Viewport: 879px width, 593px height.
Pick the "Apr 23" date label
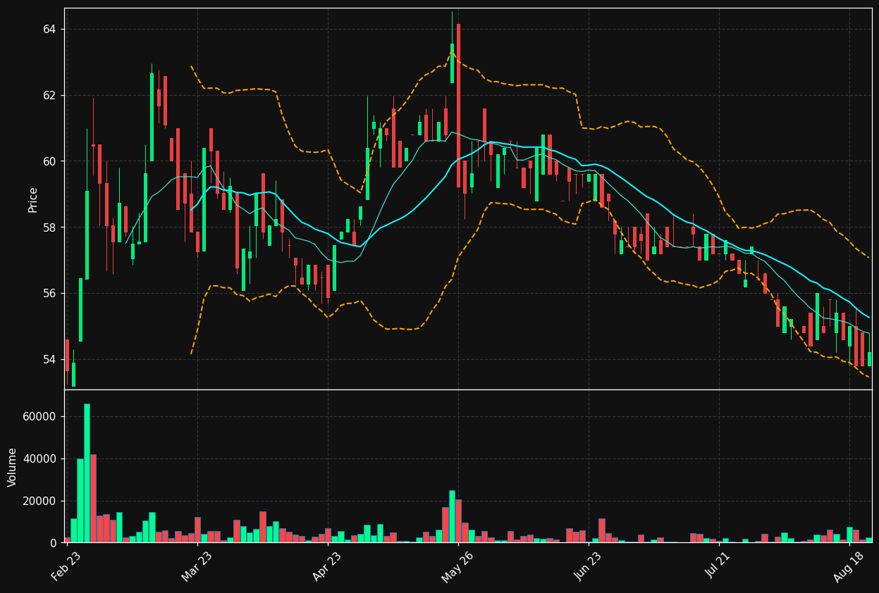326,567
